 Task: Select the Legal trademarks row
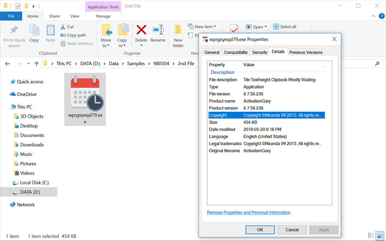click(x=267, y=143)
